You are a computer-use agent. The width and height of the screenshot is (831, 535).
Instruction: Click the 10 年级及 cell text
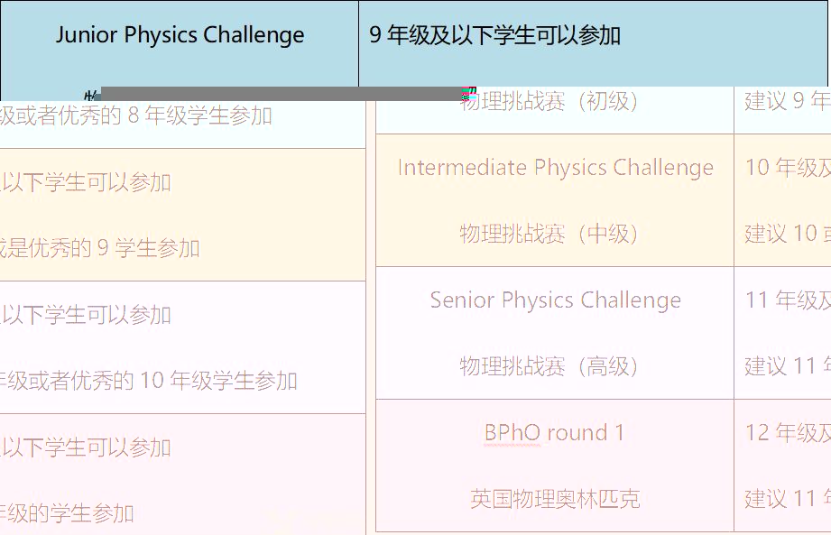click(x=788, y=168)
